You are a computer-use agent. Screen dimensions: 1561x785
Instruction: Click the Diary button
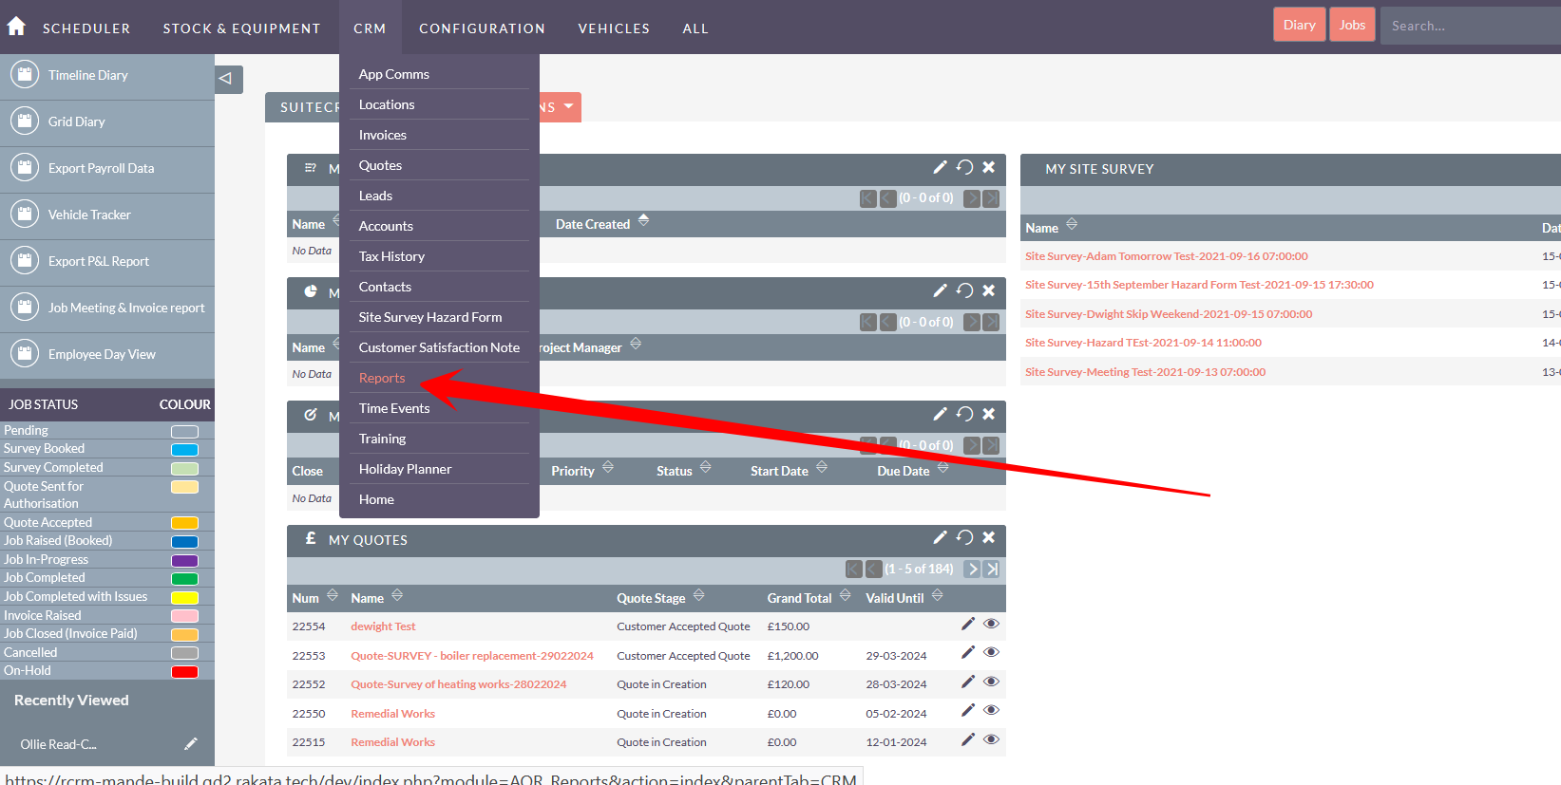1299,25
